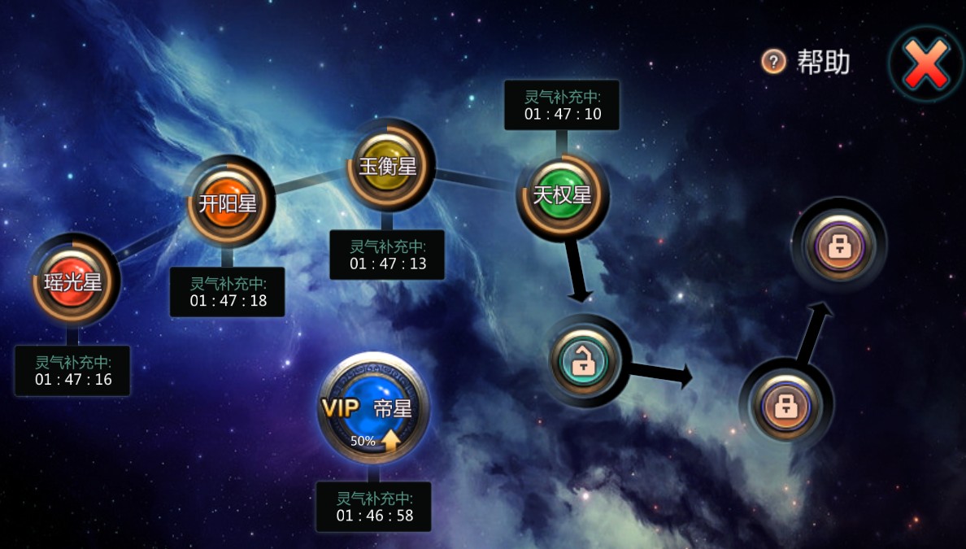Image resolution: width=966 pixels, height=549 pixels.
Task: Click the arrow pointing up to top locked star
Action: tap(813, 333)
